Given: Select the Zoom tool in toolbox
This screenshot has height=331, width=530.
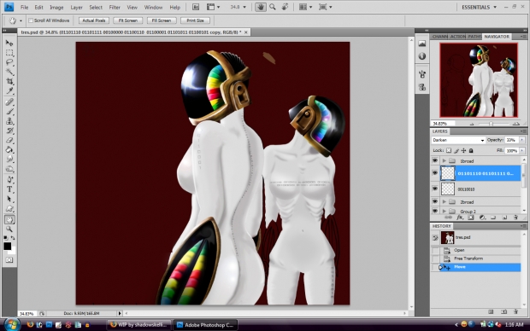Looking at the screenshot, I should click(x=9, y=229).
